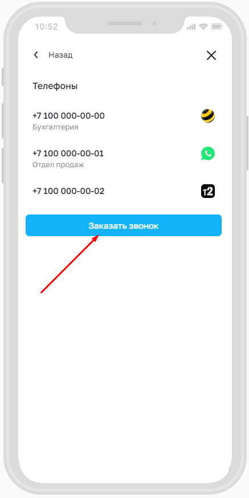
Task: Click the front camera dot in notch
Action: tap(154, 23)
